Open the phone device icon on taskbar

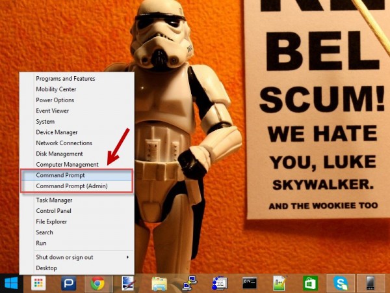tap(370, 283)
